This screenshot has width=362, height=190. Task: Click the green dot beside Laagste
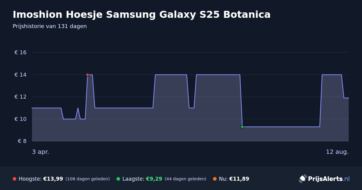click(118, 179)
